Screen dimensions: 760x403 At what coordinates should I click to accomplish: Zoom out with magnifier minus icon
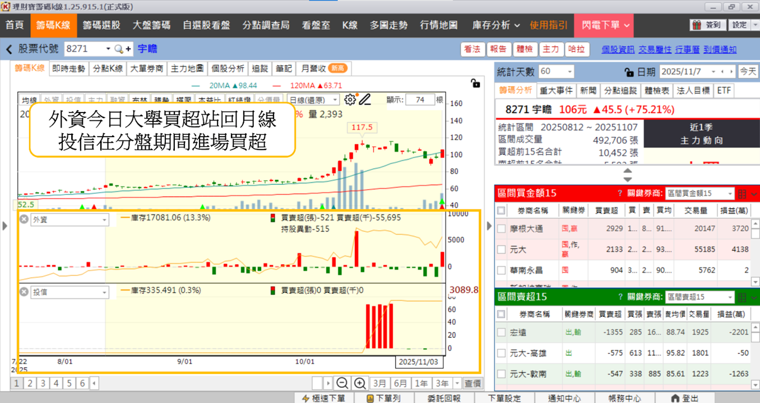pos(341,383)
